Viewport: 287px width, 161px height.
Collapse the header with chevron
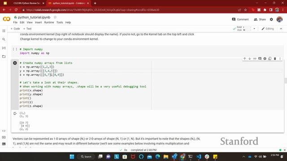coord(281,29)
